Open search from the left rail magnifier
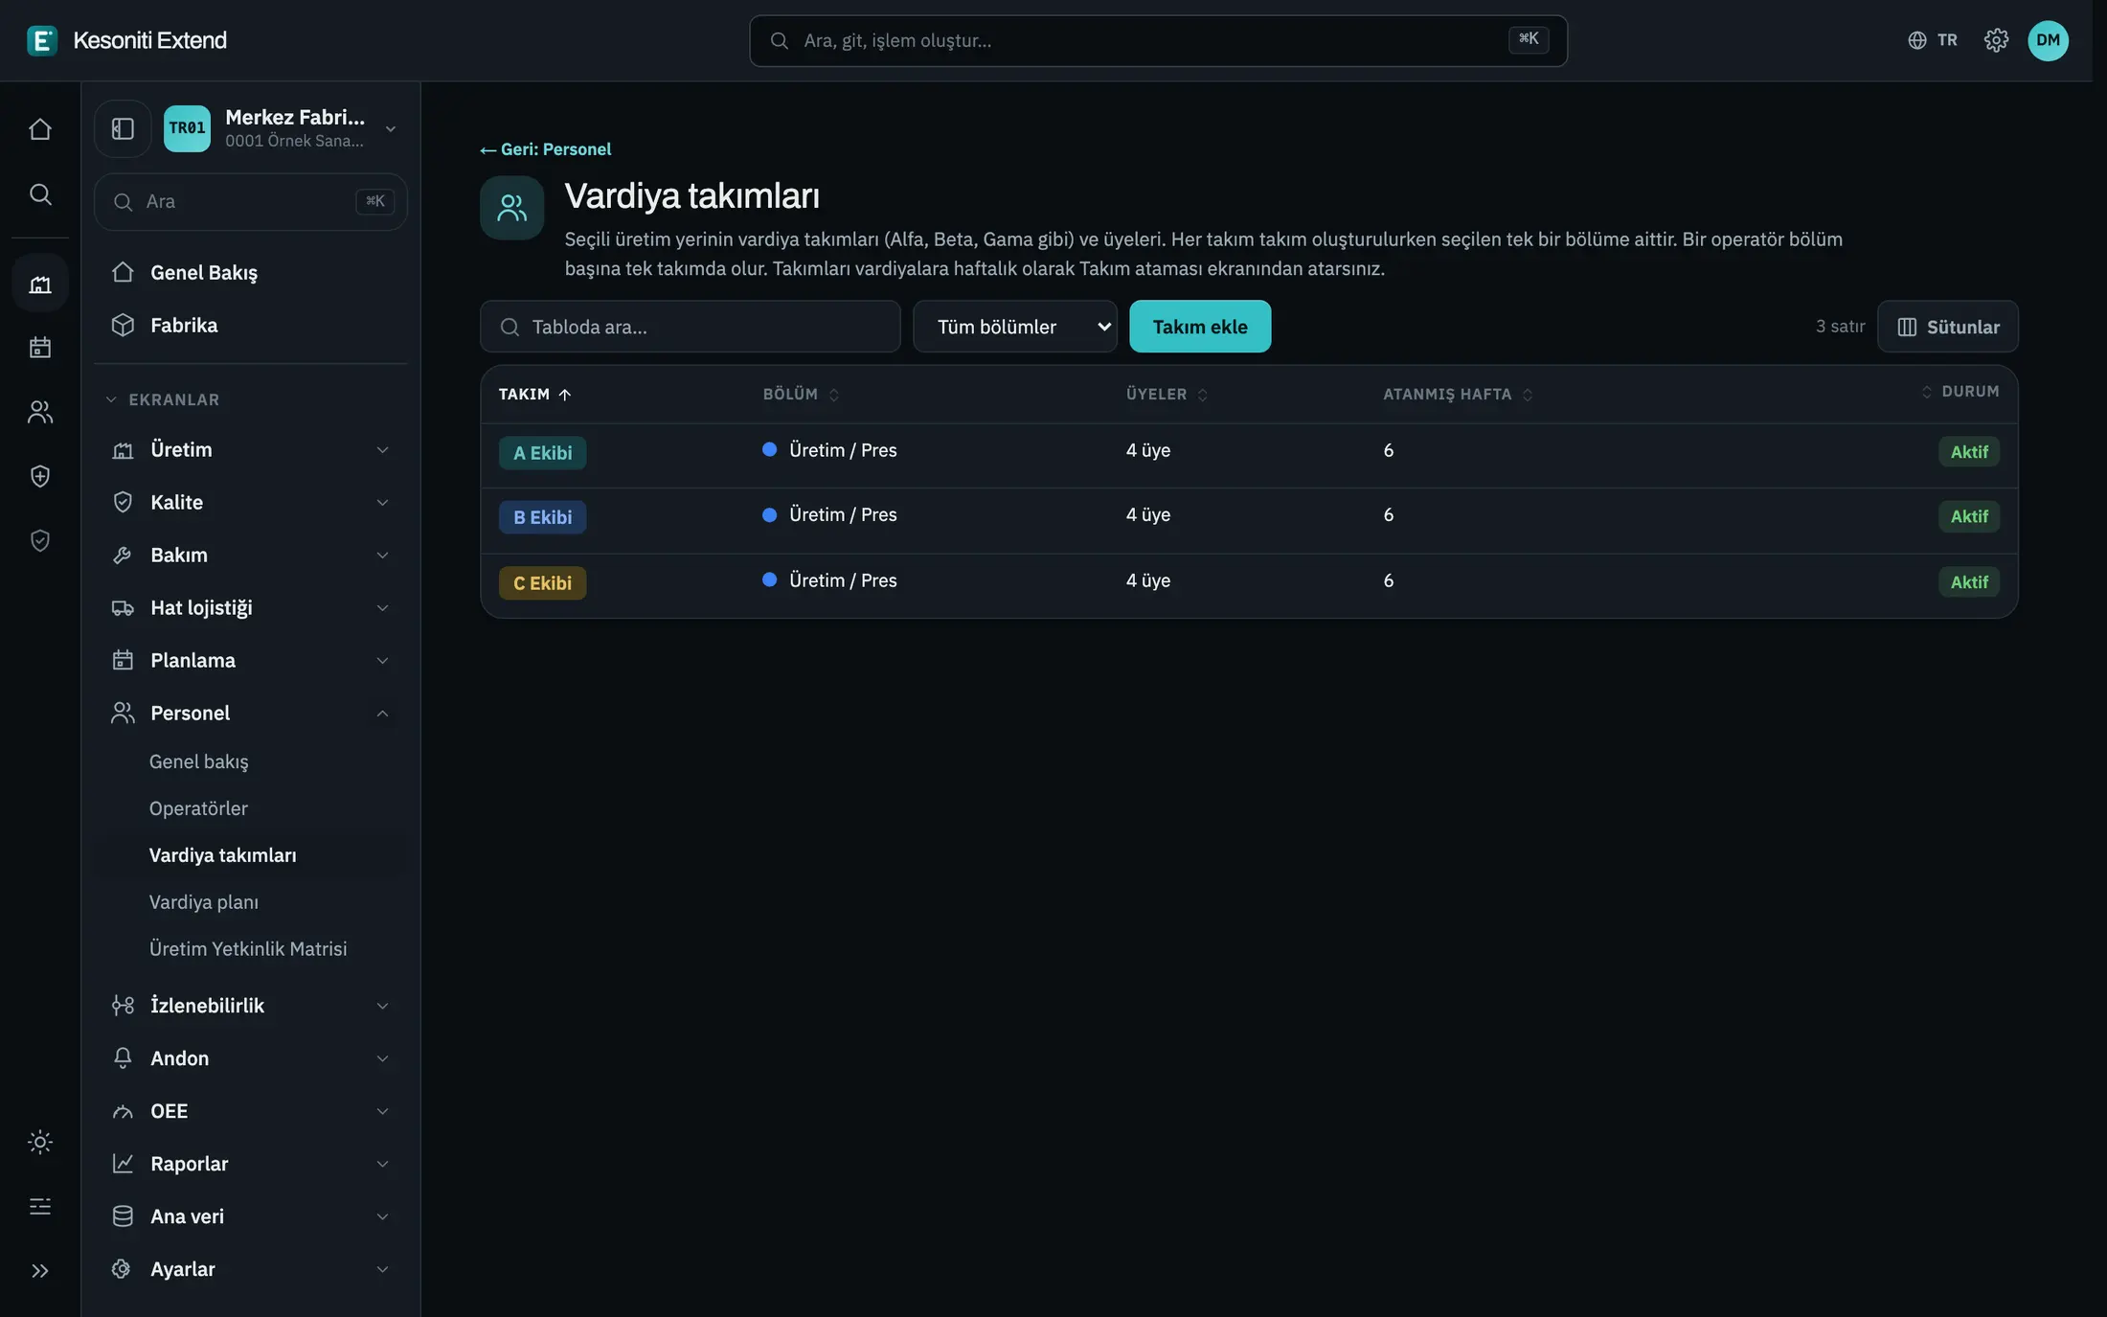This screenshot has width=2107, height=1317. pos(40,194)
